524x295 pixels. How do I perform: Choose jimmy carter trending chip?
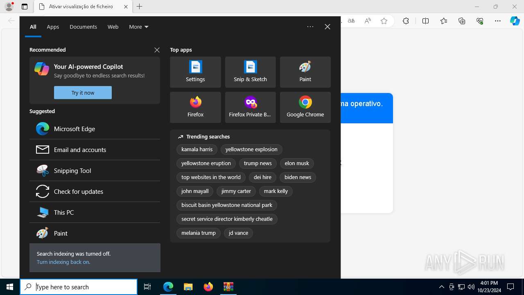[236, 191]
